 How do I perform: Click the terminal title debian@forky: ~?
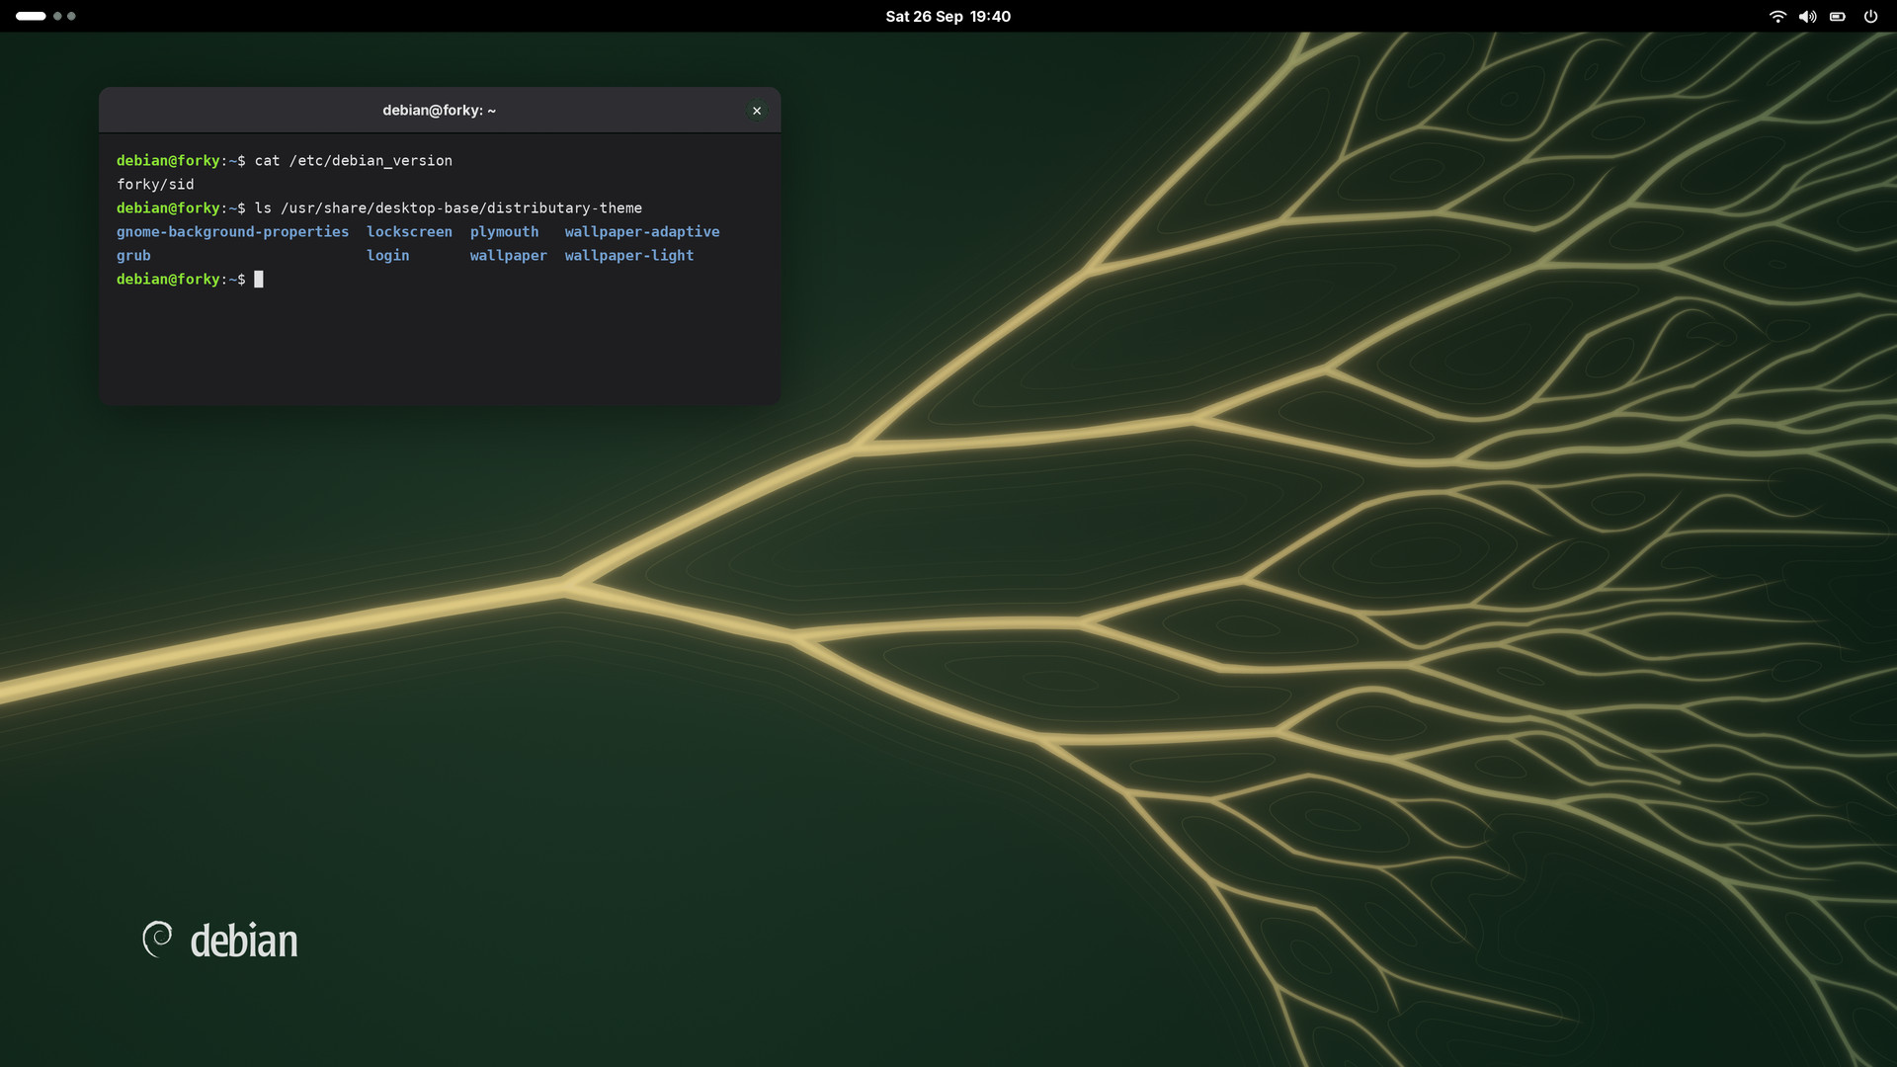tap(439, 111)
